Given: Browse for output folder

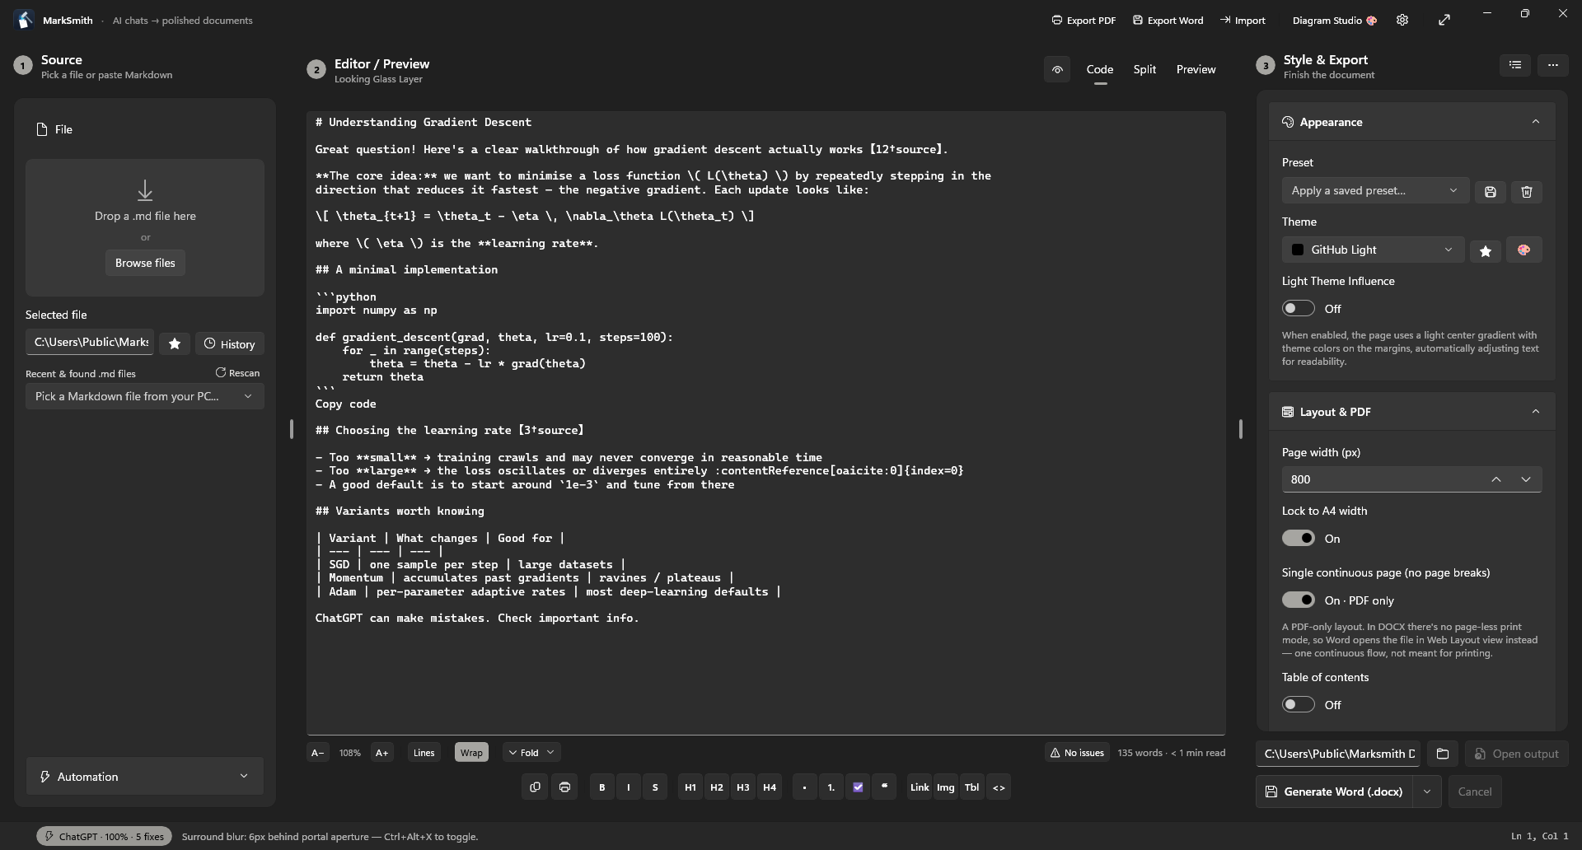Looking at the screenshot, I should coord(1442,754).
